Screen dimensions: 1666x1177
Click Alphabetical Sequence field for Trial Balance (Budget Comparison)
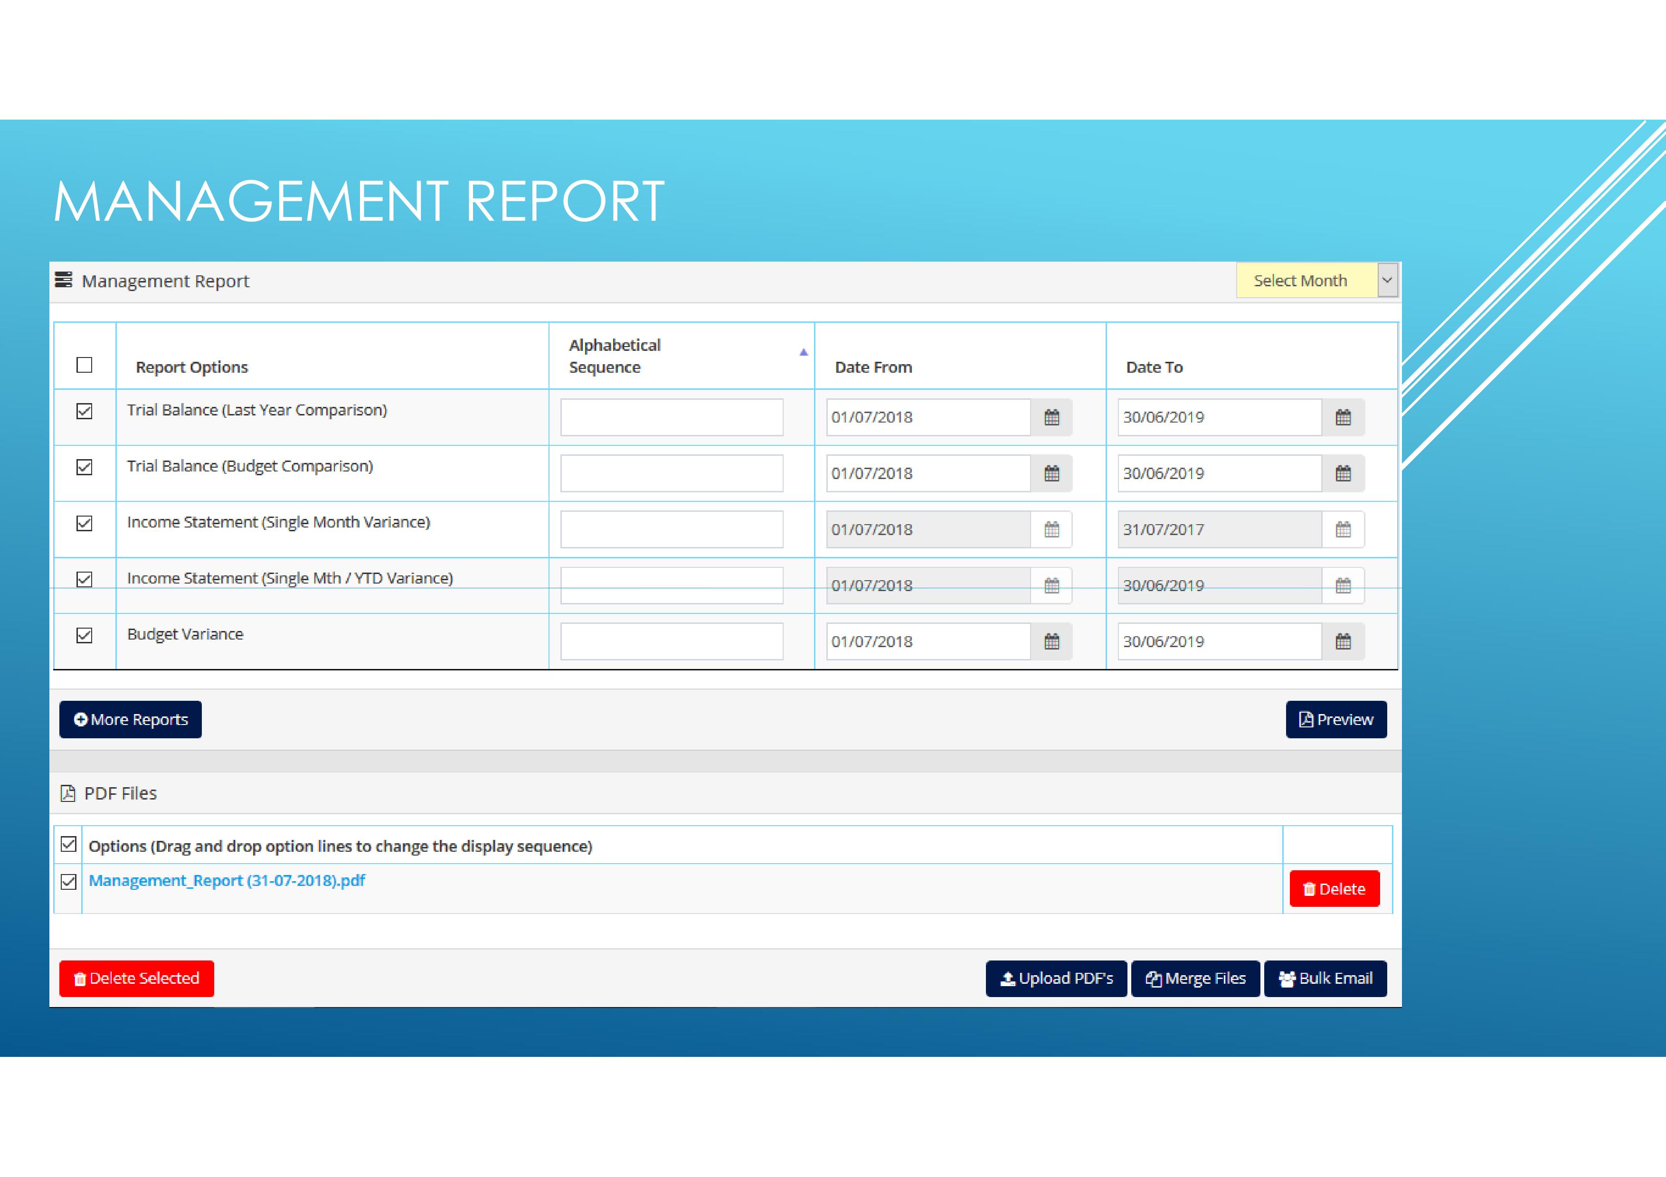click(671, 473)
